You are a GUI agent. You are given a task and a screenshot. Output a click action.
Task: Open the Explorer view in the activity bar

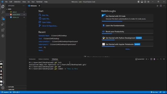(x=3, y=7)
